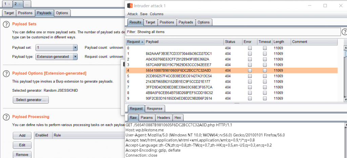Open Payload Options help icon
The width and height of the screenshot is (347, 158).
pyautogui.click(x=6, y=73)
